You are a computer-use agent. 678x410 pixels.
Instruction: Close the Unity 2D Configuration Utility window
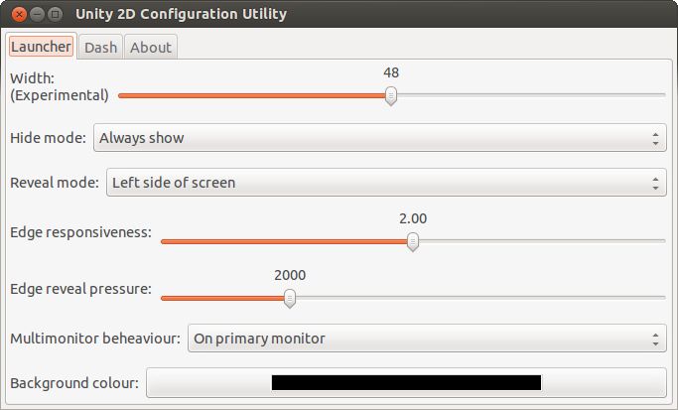[x=17, y=14]
